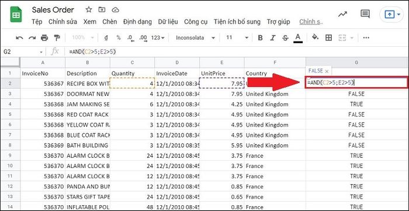Click the undo arrow icon
Image resolution: width=409 pixels, height=211 pixels.
pos(19,38)
